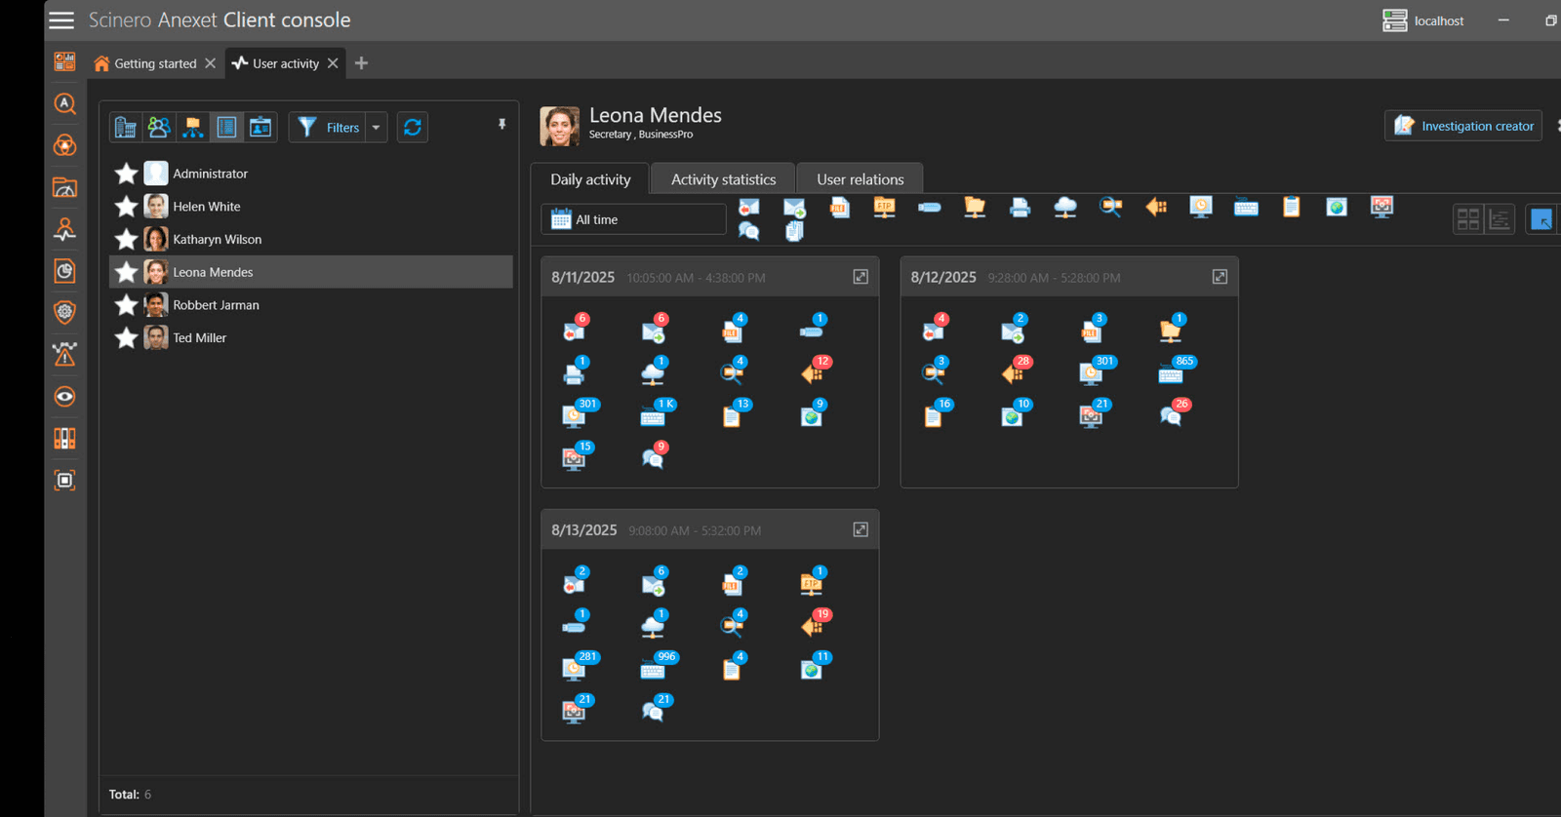Toggle favorite star for Robbert Jarman
This screenshot has height=817, width=1561.
click(x=126, y=305)
